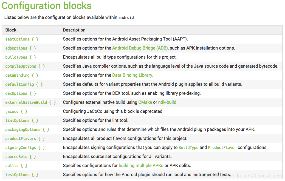Follow the CMake link
Image resolution: width=285 pixels, height=181 pixels.
pyautogui.click(x=145, y=102)
